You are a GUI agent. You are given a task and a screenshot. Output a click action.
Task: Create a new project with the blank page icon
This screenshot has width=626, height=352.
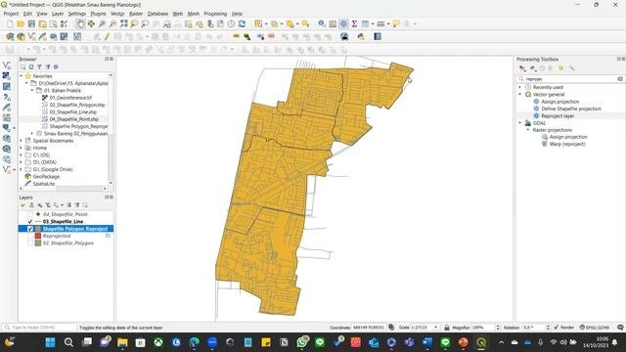10,23
